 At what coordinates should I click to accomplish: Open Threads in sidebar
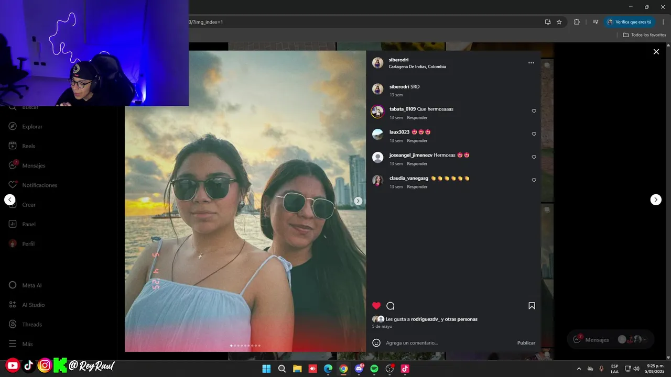25,325
